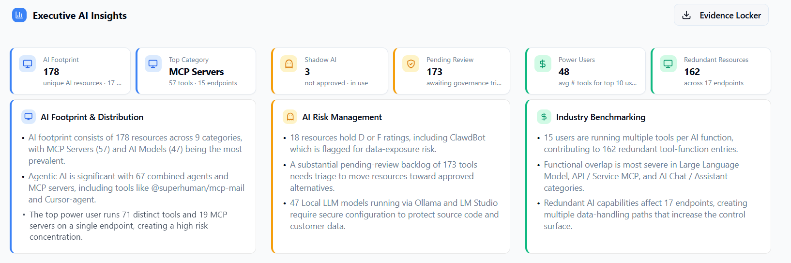Click the AI Footprint value 178
791x263 pixels.
[51, 72]
